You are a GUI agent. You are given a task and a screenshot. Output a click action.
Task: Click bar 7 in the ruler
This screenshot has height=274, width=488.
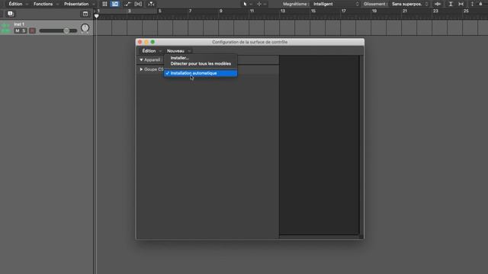pyautogui.click(x=190, y=11)
